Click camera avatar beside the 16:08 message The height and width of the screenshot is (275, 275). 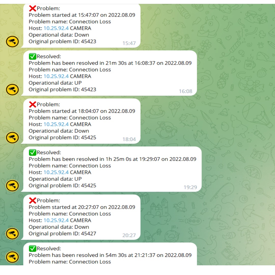pyautogui.click(x=12, y=90)
